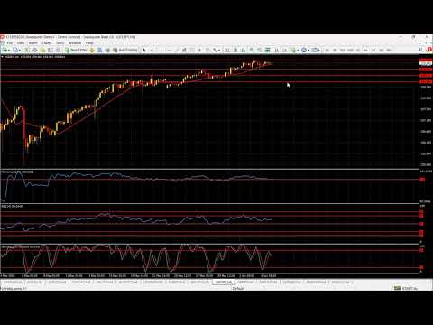
Task: Open the Insert menu
Action: click(33, 43)
